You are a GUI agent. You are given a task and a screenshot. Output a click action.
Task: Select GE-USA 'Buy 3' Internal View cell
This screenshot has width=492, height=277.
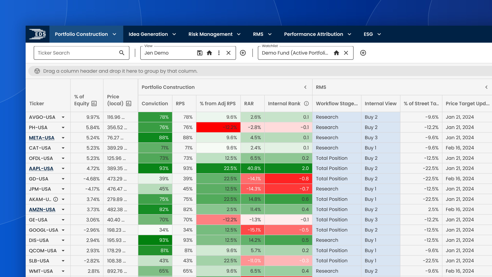[x=381, y=220]
